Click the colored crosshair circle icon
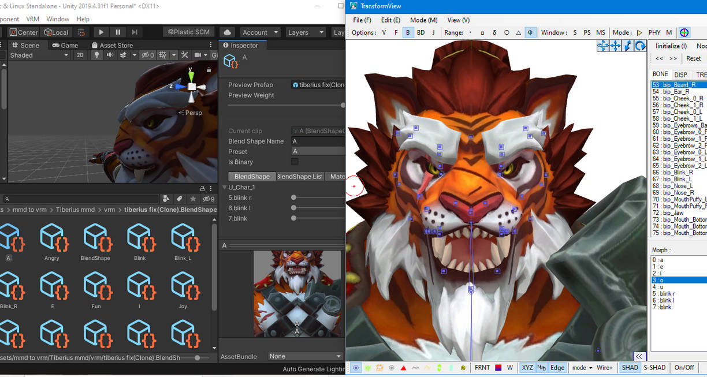This screenshot has width=707, height=377. click(684, 33)
